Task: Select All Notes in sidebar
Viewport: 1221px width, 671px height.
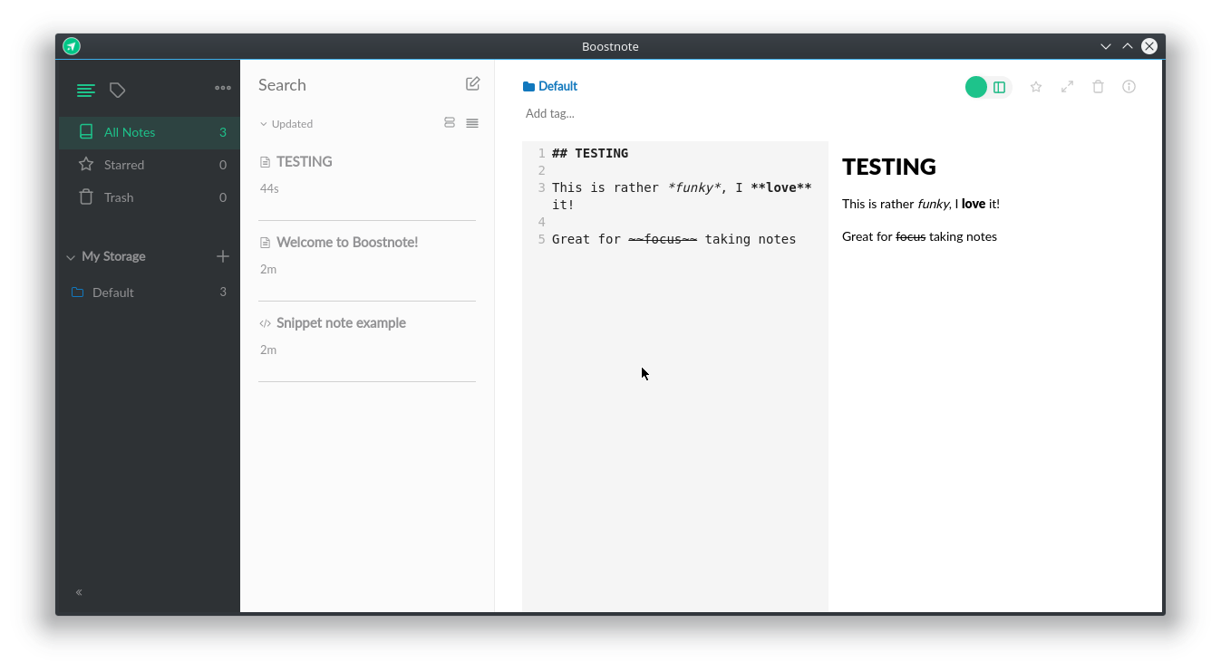Action: [150, 132]
